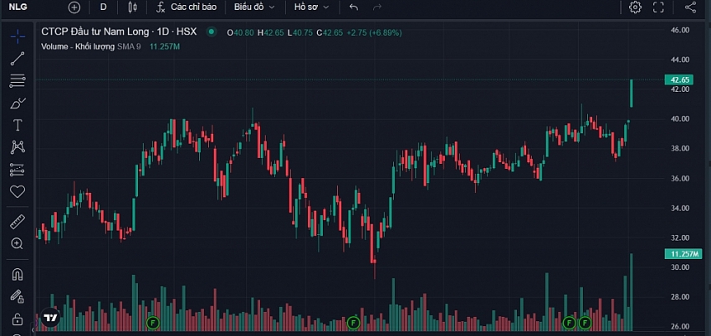Select the crosshair cursor tool
This screenshot has height=336, width=711.
[18, 36]
